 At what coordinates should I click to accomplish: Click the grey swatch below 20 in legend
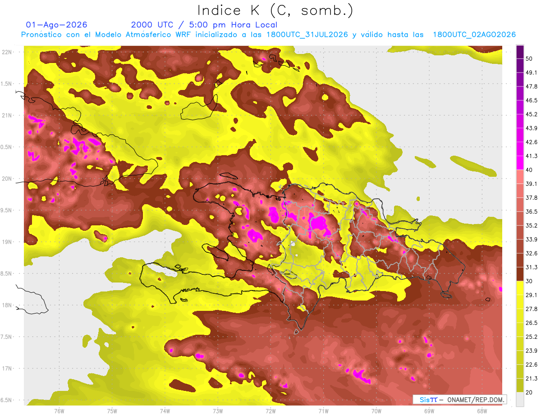click(x=520, y=399)
